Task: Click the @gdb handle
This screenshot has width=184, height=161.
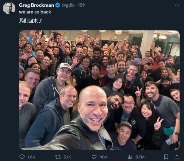Action: [68, 5]
